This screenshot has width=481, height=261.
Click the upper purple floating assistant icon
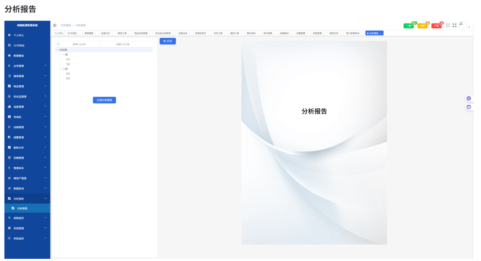click(469, 99)
